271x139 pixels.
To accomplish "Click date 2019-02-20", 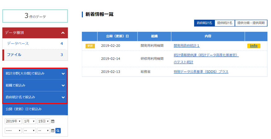I will coord(111,46).
